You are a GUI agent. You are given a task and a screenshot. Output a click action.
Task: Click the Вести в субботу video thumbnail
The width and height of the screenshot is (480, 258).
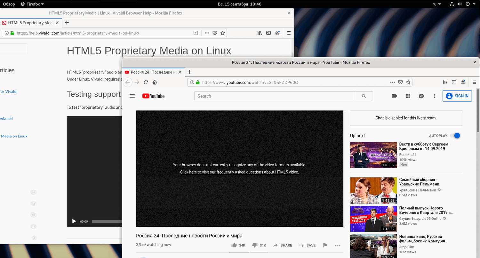pyautogui.click(x=373, y=155)
